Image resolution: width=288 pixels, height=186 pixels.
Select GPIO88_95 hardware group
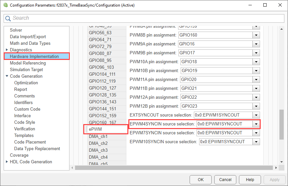coord(107,60)
